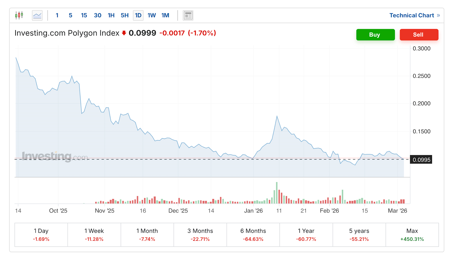The image size is (452, 257).
Task: Click the Investing.com Polygon Index title
Action: tap(67, 33)
